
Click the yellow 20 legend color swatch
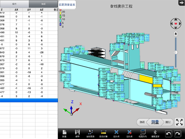(x=60, y=13)
